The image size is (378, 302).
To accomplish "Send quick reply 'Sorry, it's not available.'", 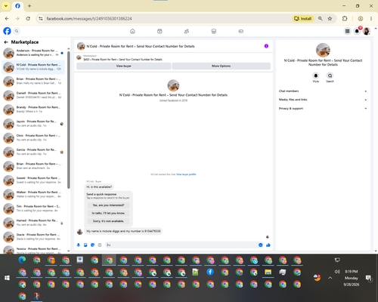I will click(x=108, y=221).
